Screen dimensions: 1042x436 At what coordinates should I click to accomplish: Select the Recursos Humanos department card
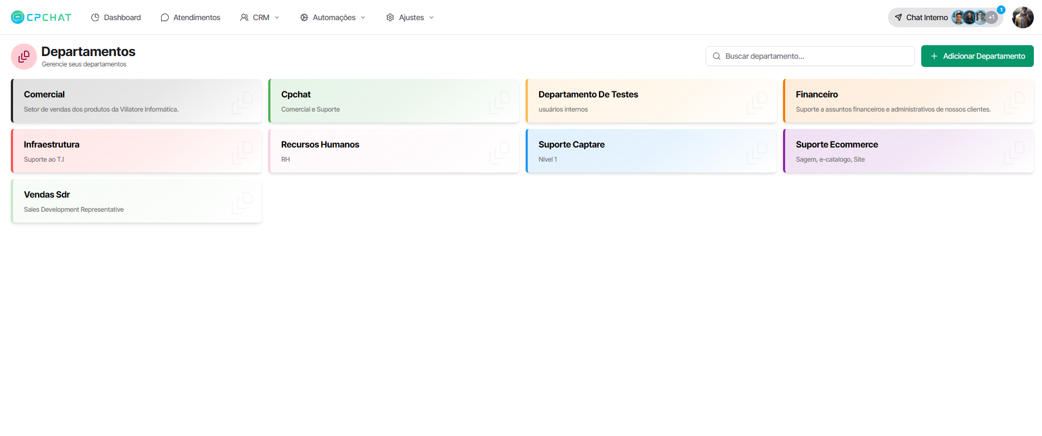click(393, 151)
